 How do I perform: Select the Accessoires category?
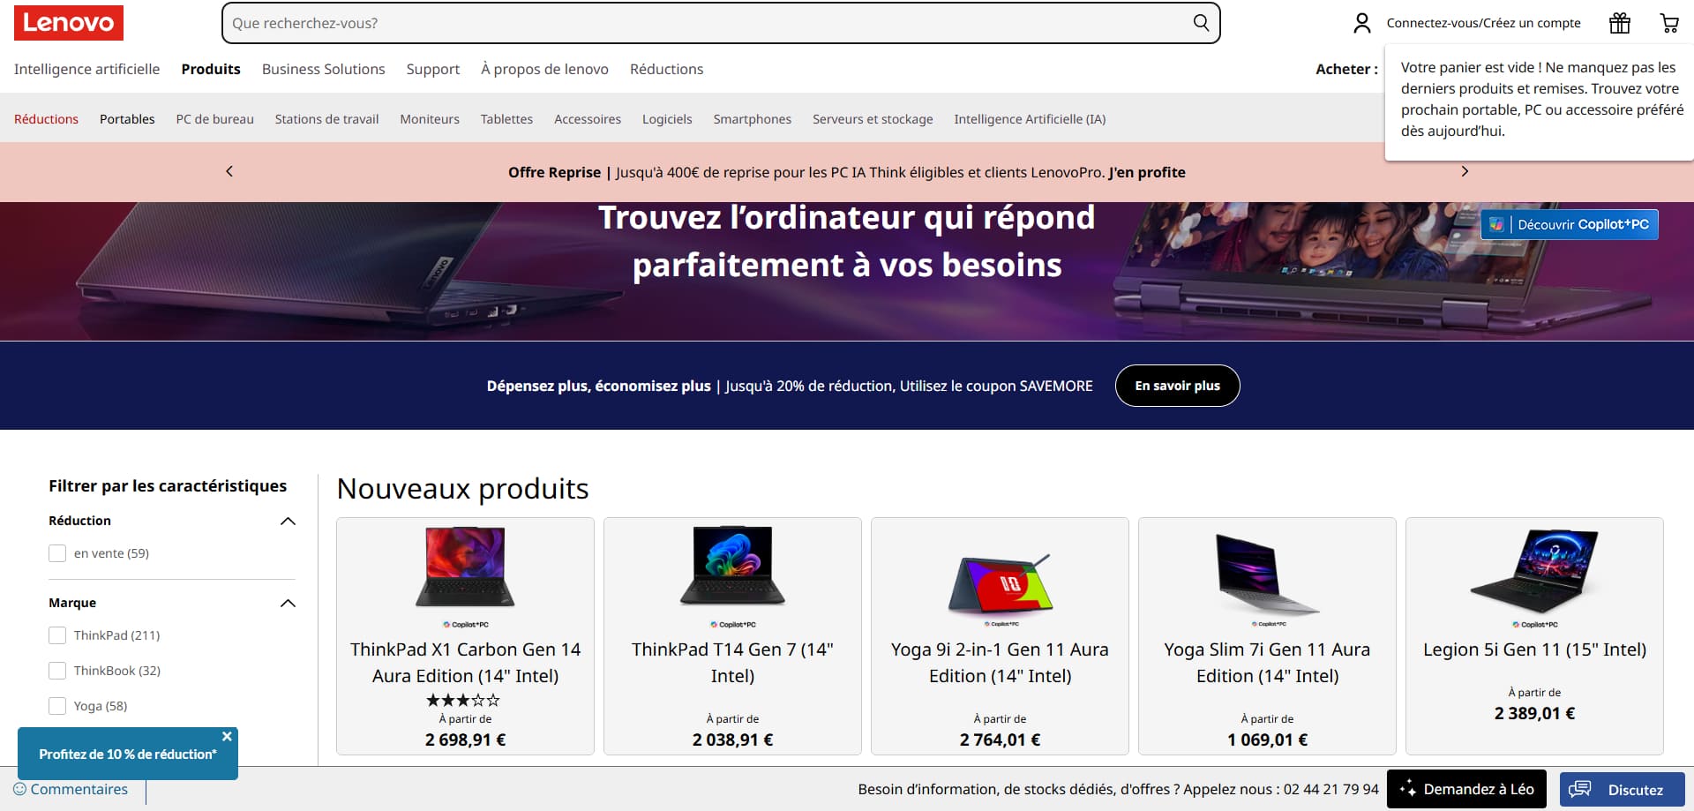point(588,119)
